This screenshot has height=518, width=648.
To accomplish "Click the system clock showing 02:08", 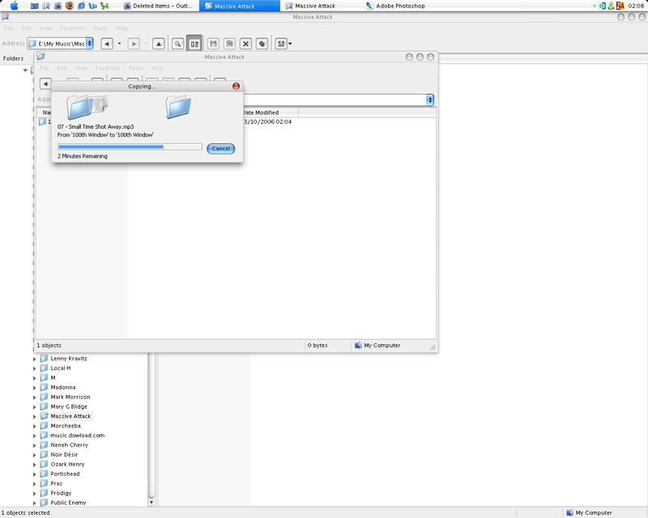I will (x=636, y=6).
